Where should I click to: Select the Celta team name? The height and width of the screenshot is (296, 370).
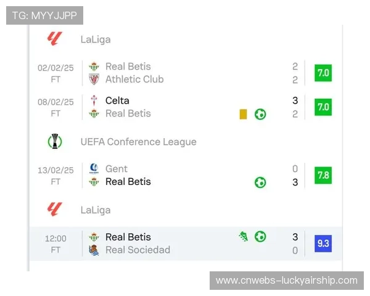click(117, 101)
